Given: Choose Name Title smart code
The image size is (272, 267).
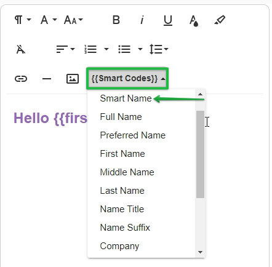Looking at the screenshot, I should [122, 209].
